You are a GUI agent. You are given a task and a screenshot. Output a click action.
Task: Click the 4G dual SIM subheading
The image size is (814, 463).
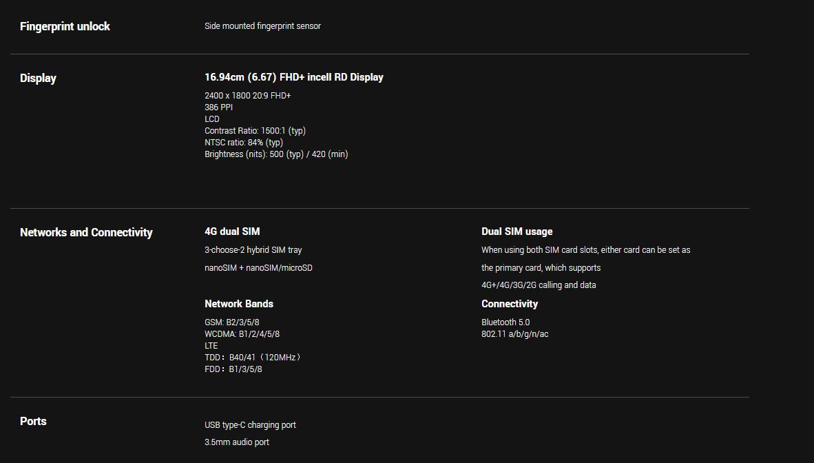pyautogui.click(x=232, y=231)
